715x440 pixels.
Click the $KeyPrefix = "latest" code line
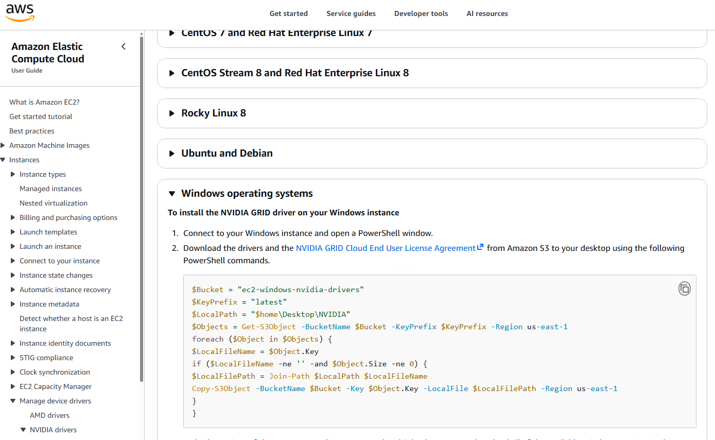239,302
